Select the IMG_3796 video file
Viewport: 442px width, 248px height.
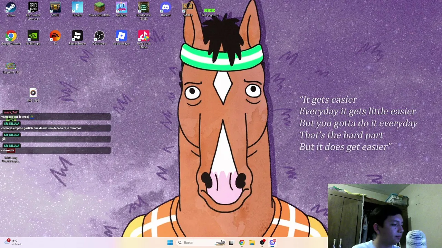click(33, 95)
